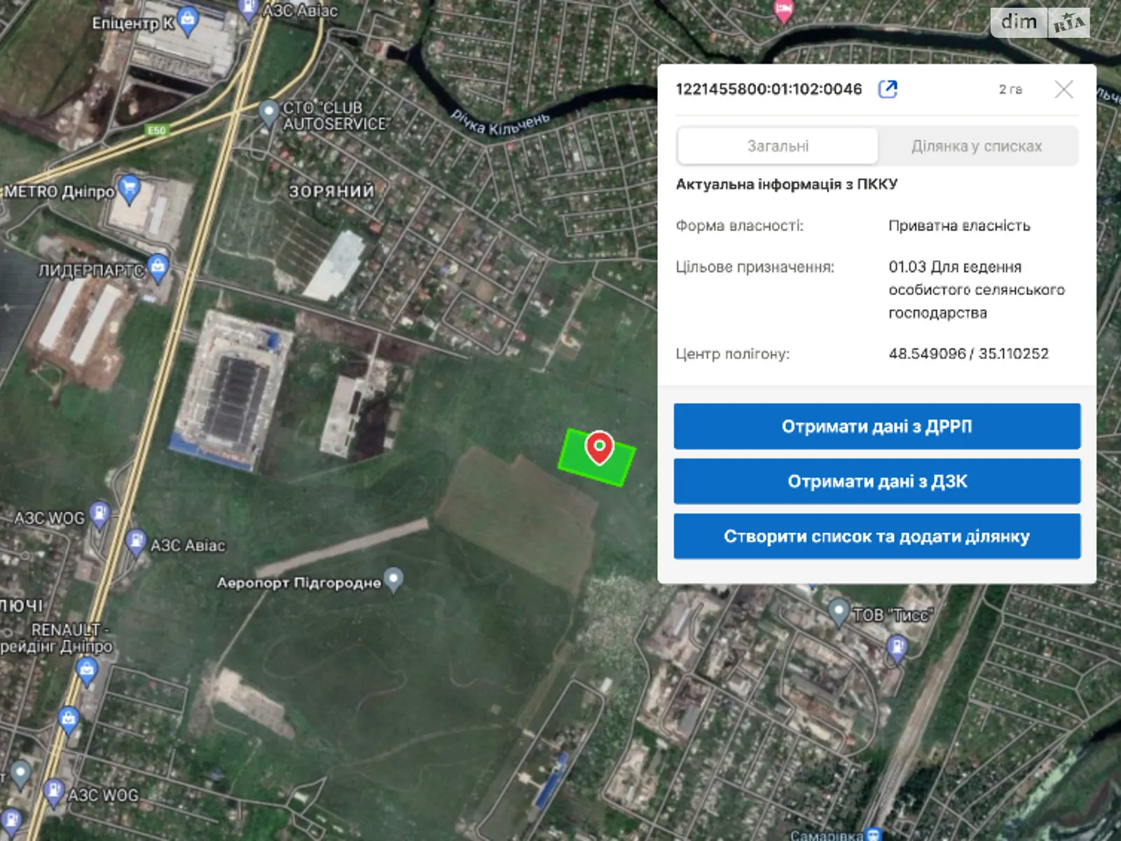Select the pink hotel pin at top
1121x841 pixels.
[x=783, y=11]
